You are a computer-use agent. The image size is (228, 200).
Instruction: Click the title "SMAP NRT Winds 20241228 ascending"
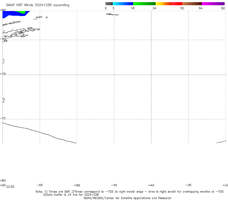[x=38, y=5]
